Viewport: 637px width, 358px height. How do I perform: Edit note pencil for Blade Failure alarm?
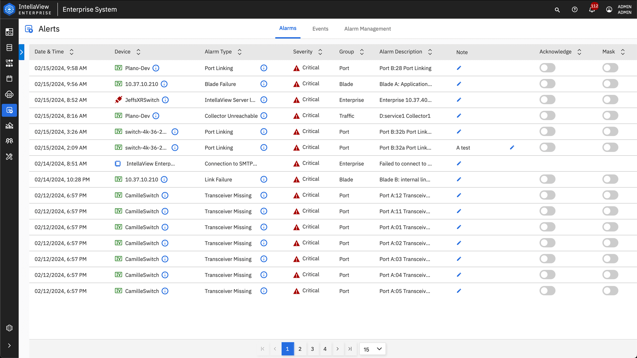coord(459,84)
